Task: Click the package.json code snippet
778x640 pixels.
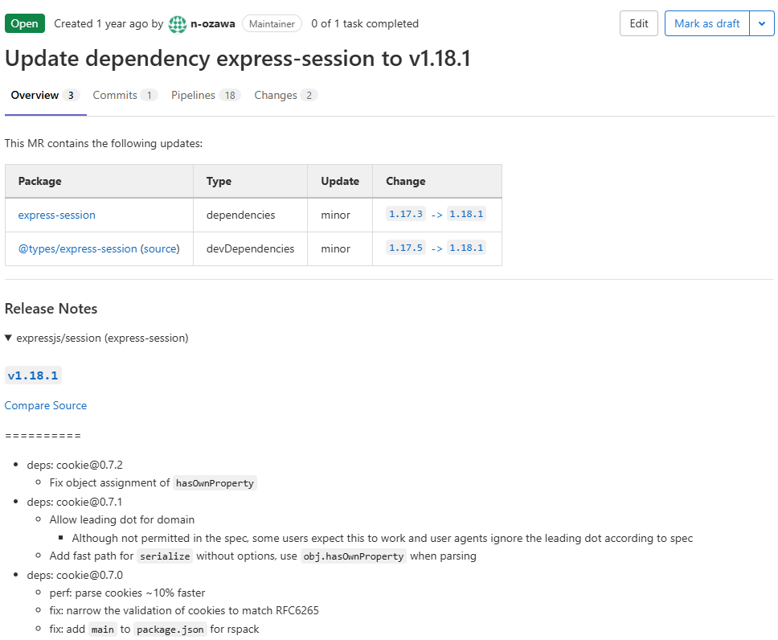Action: coord(170,630)
